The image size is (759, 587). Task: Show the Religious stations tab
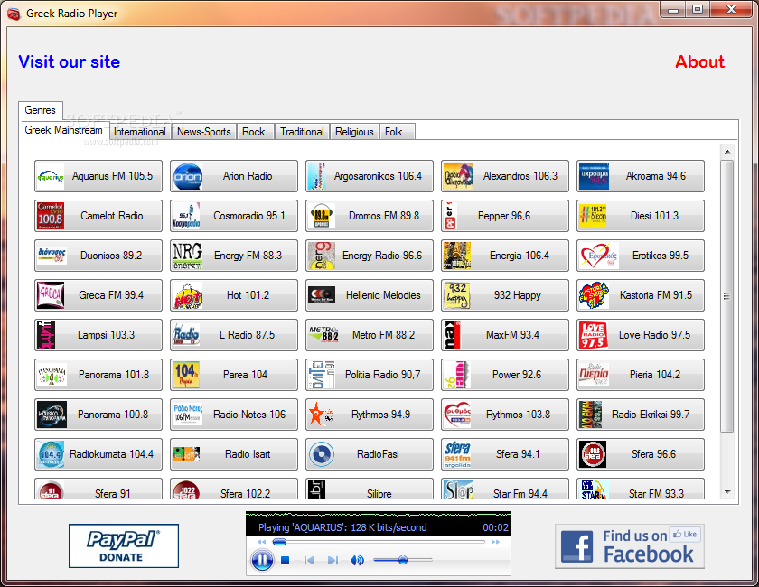click(x=354, y=132)
